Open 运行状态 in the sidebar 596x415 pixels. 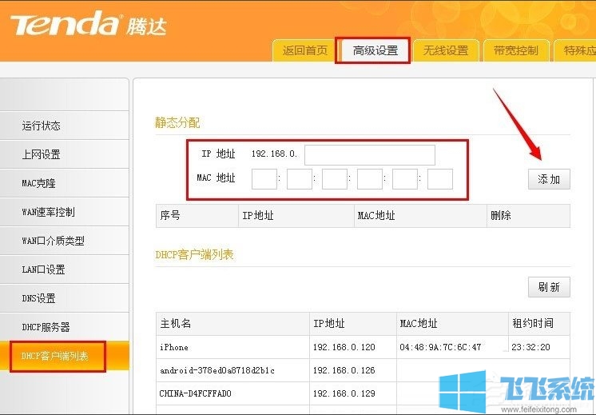[x=42, y=126]
